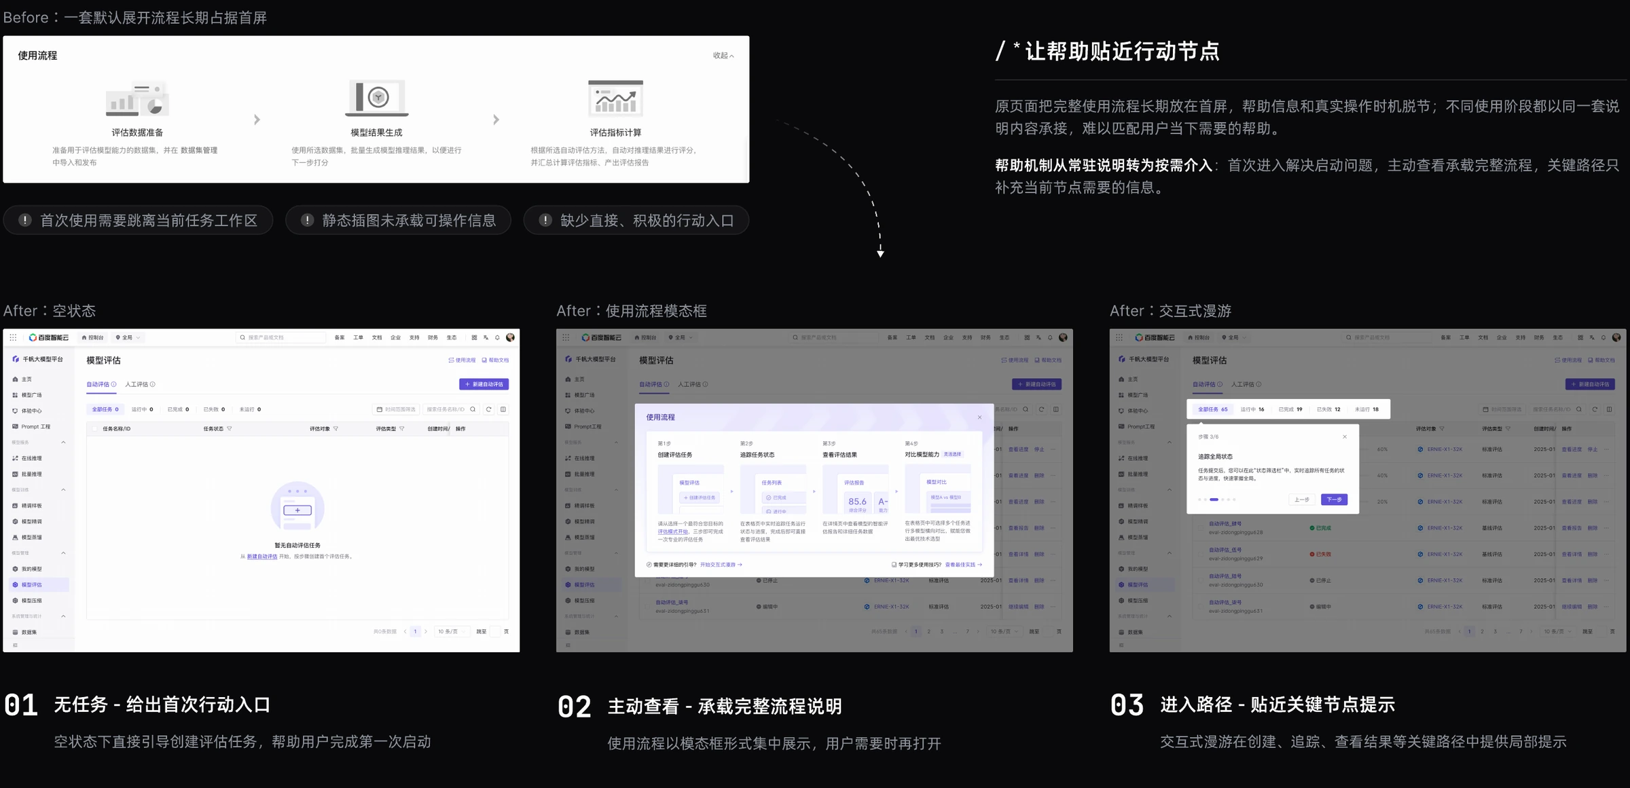Click the 评估指标计算 chart illustration in the Before panel
This screenshot has height=788, width=1630.
615,99
